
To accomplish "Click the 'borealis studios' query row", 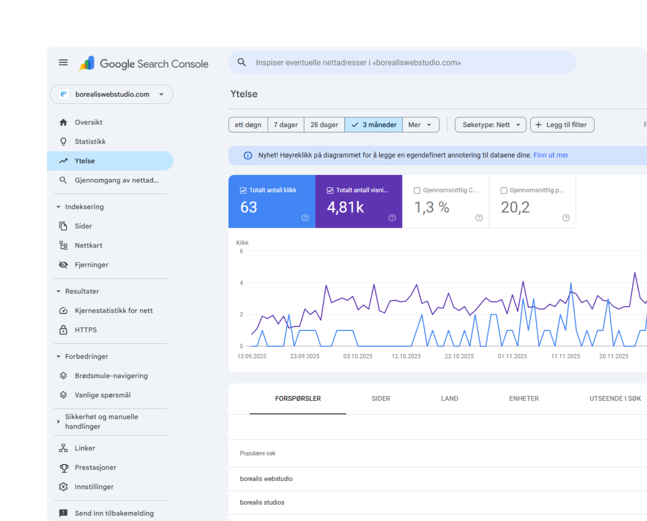I will click(x=438, y=503).
